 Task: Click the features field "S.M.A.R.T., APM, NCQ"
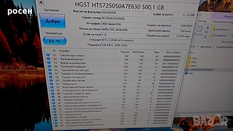tap(145, 45)
